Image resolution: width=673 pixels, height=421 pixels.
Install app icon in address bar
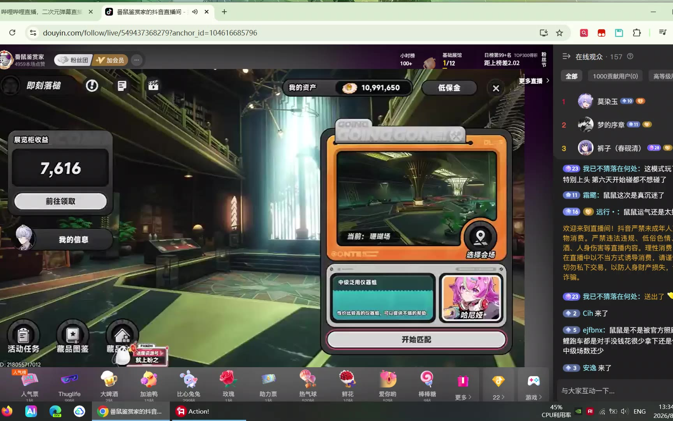click(544, 33)
